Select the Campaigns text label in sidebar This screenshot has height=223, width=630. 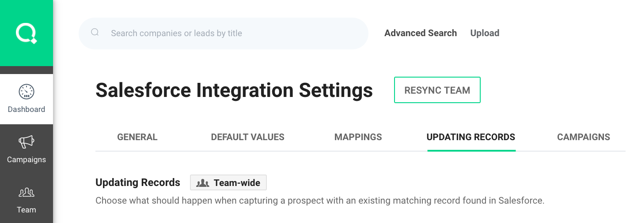[27, 160]
